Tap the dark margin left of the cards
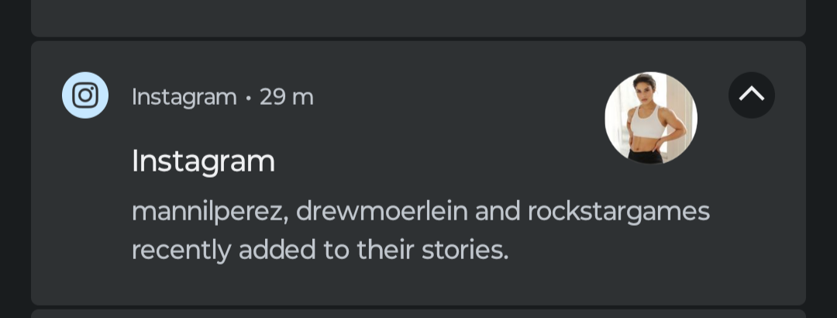This screenshot has width=837, height=318. pos(15,159)
